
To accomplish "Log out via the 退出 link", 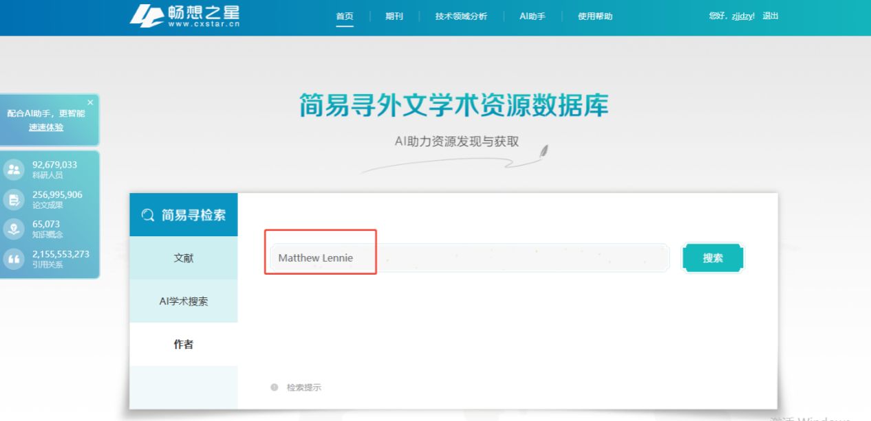I will tap(771, 16).
